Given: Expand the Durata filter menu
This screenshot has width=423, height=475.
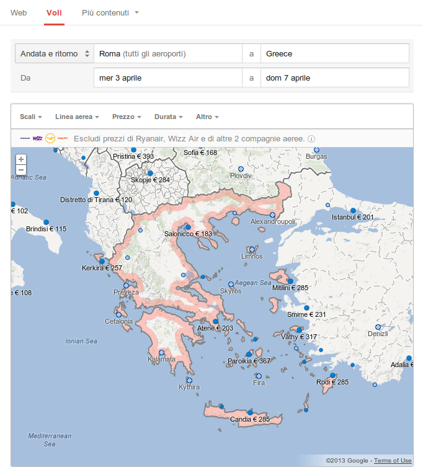Looking at the screenshot, I should click(x=168, y=117).
